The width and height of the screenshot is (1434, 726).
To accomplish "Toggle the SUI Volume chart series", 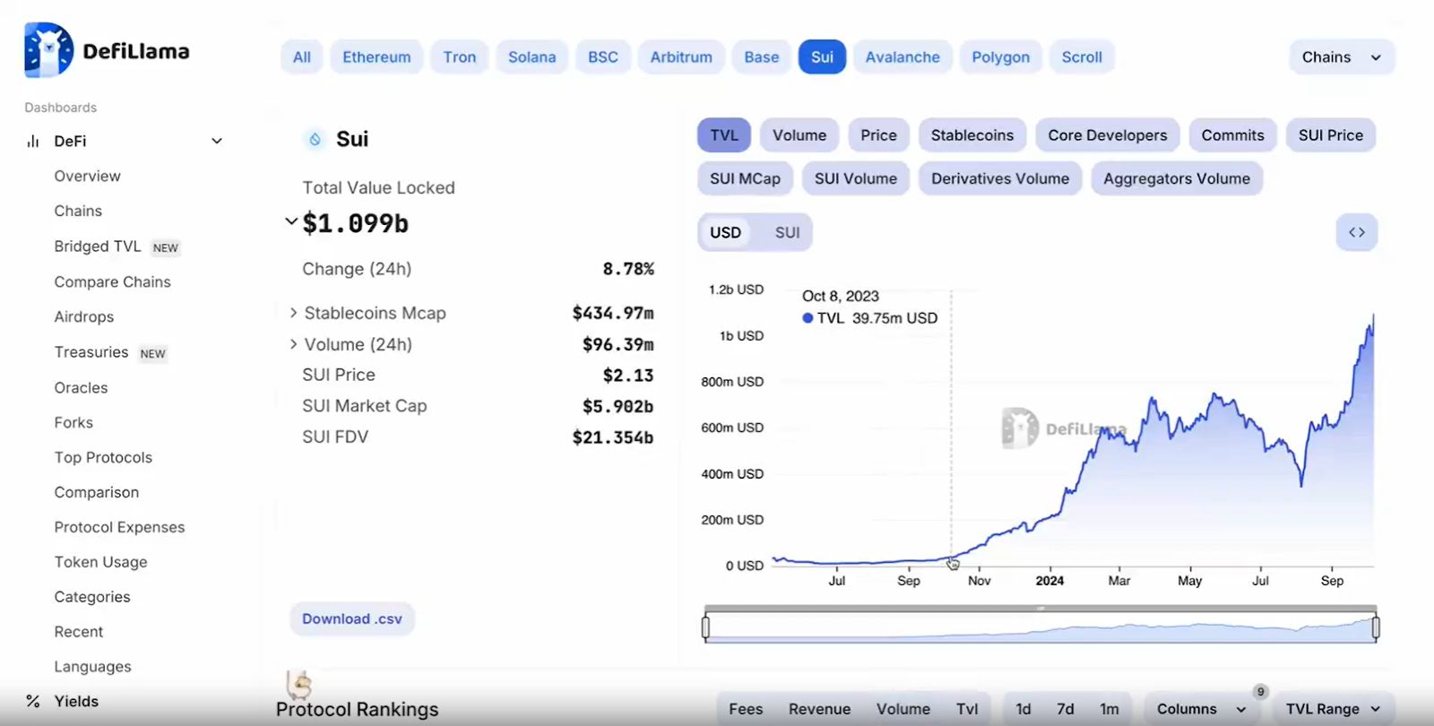I will pos(856,178).
